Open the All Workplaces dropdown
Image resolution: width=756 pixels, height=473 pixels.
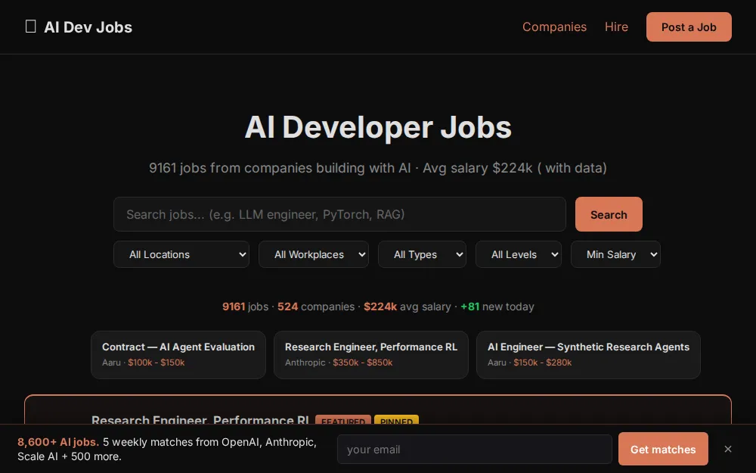click(x=313, y=254)
